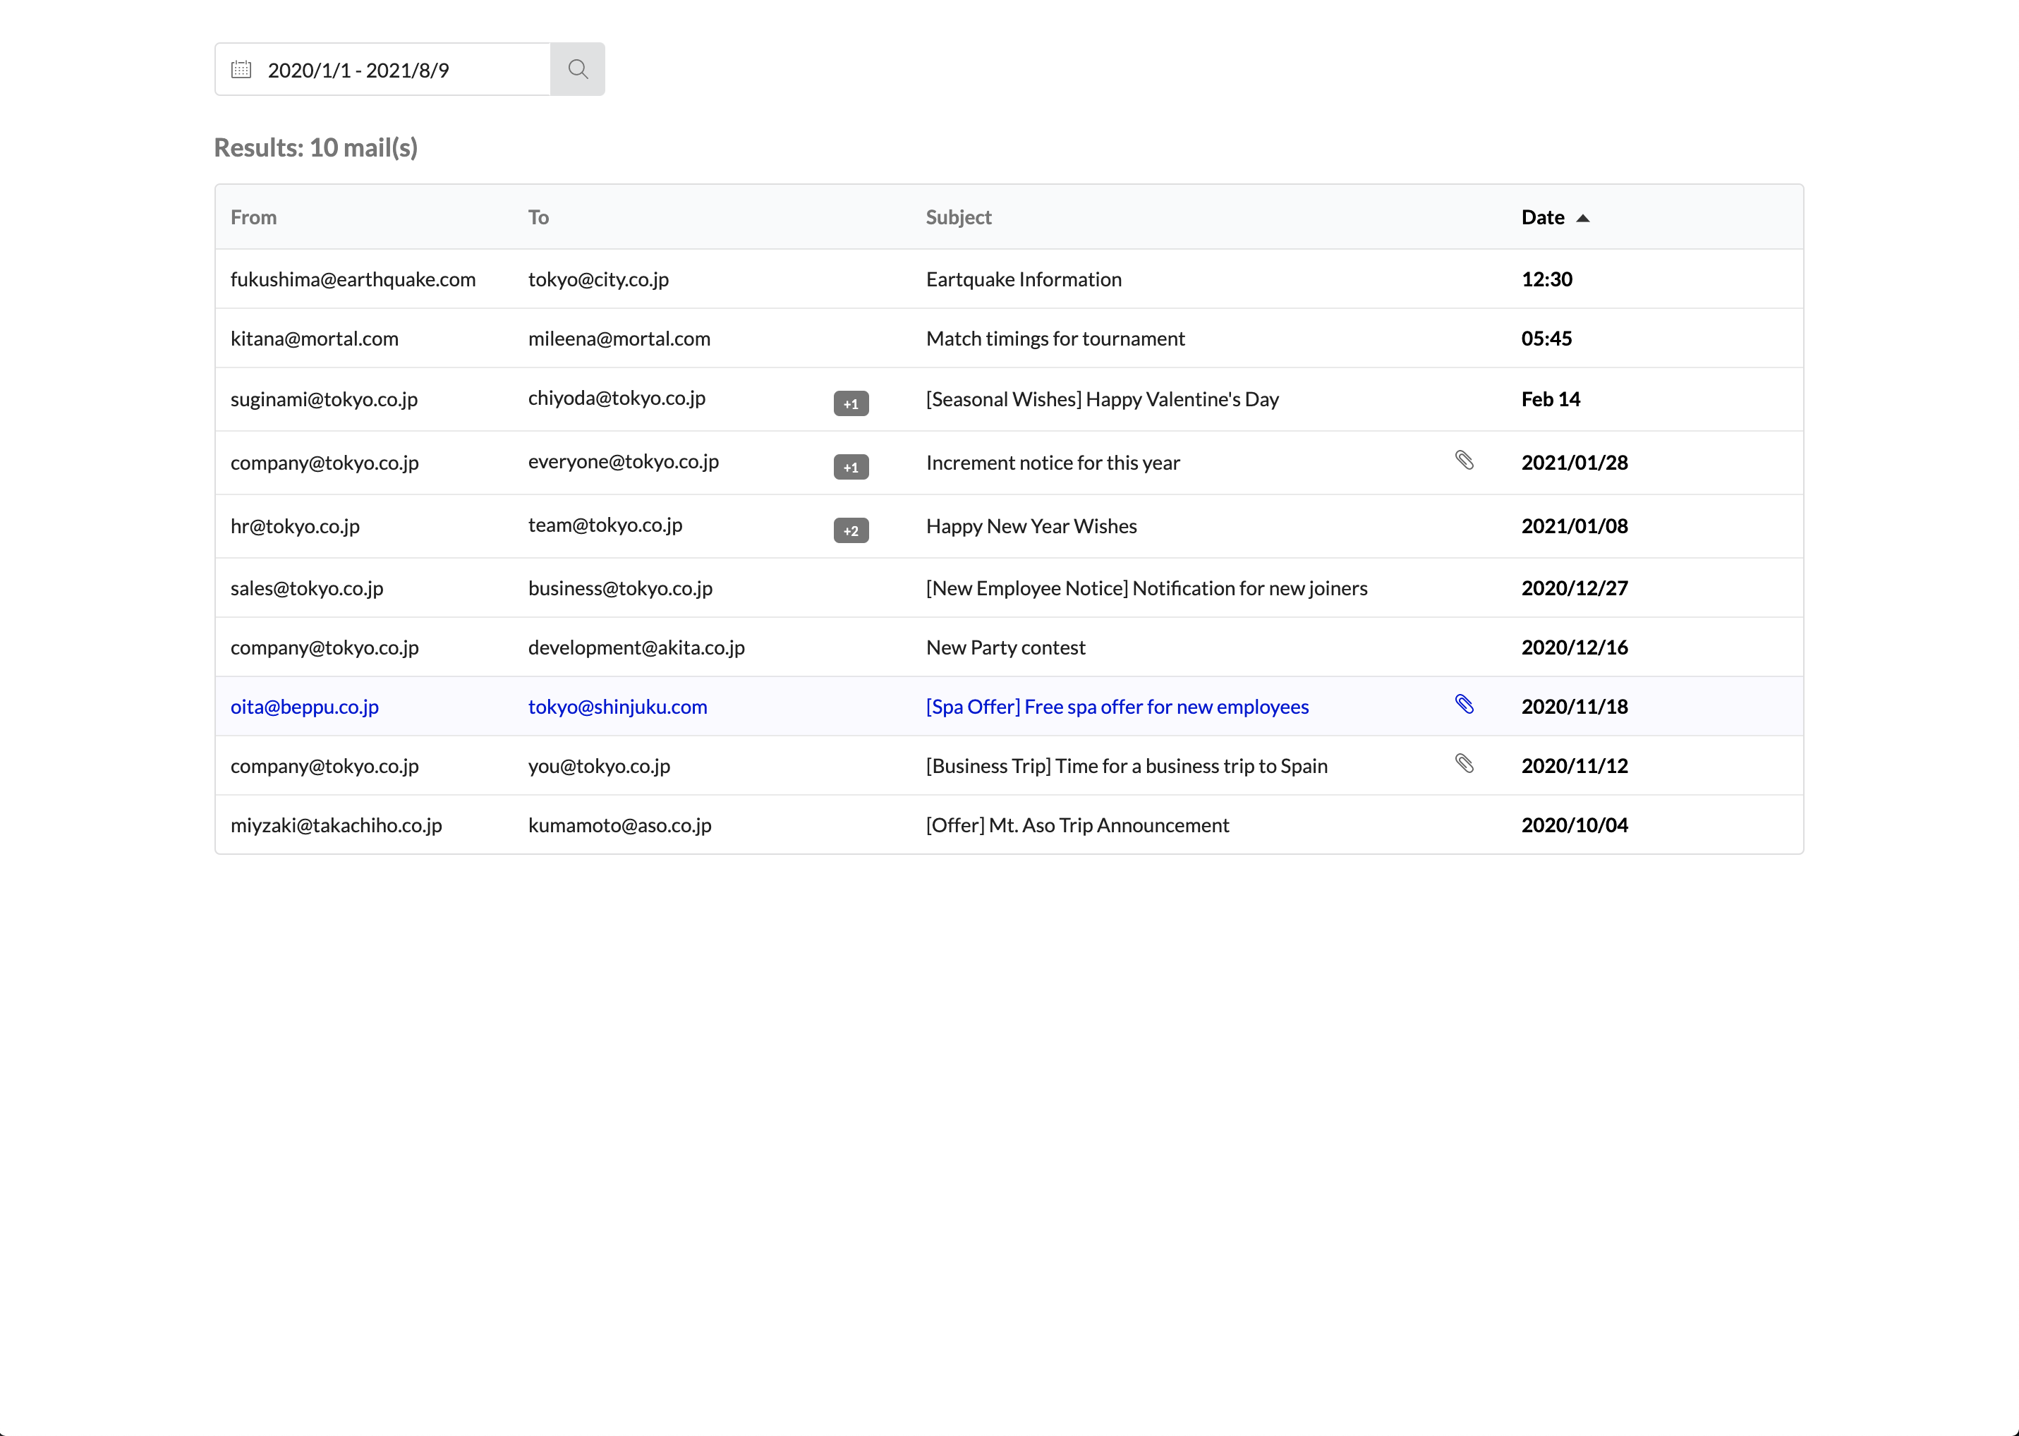Screen dimensions: 2019x1436
Task: Sort by the From column header
Action: [254, 217]
